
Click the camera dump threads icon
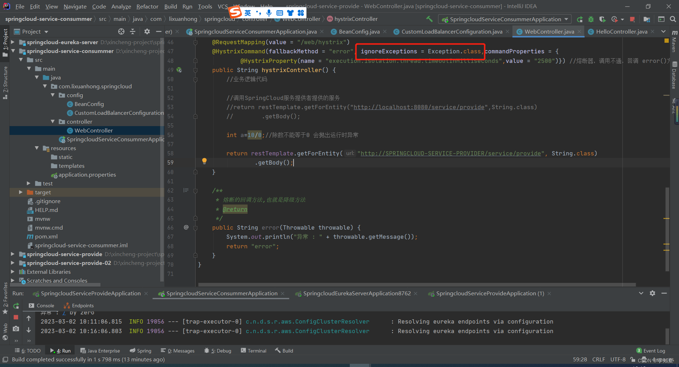pos(16,328)
